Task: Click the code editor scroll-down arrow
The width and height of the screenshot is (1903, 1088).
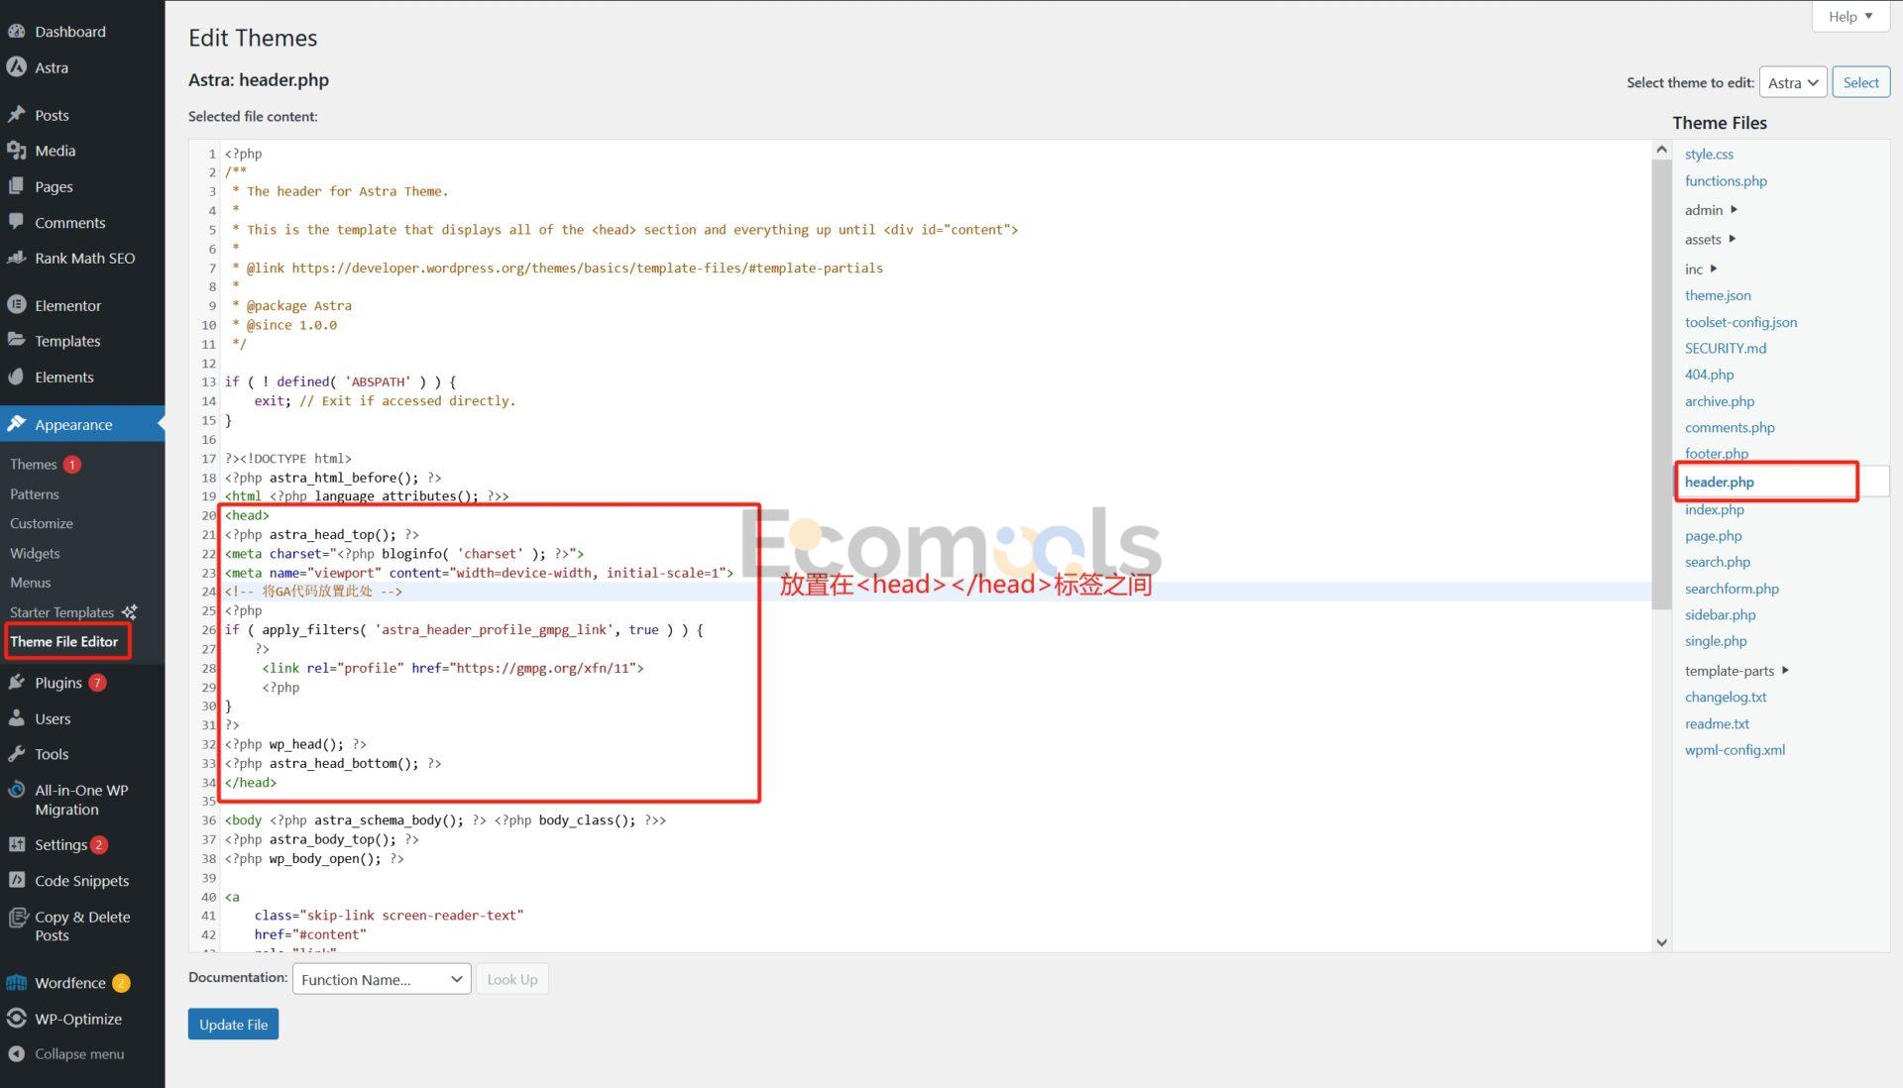Action: (x=1662, y=942)
